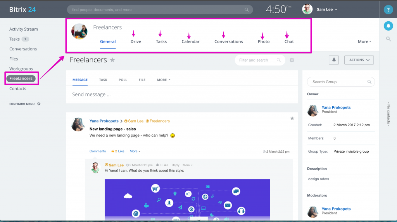Switch to the General tab
The height and width of the screenshot is (222, 397).
pyautogui.click(x=108, y=41)
